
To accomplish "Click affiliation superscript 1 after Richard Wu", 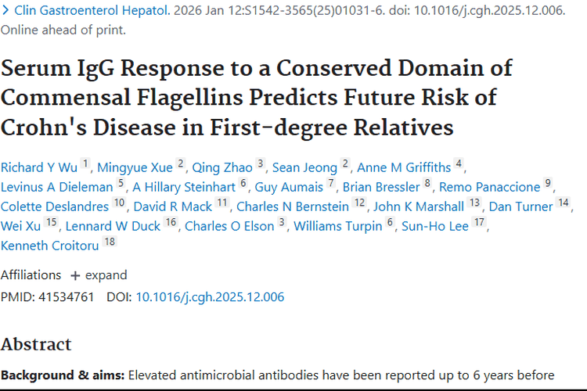I will pos(85,163).
